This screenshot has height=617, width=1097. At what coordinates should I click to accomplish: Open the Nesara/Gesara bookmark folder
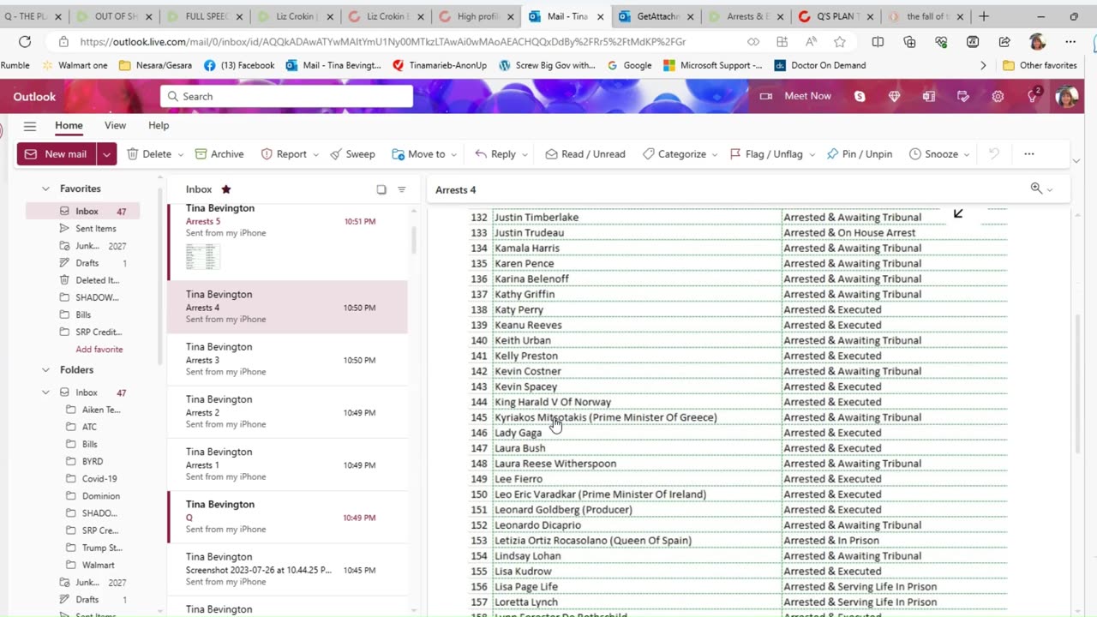155,65
